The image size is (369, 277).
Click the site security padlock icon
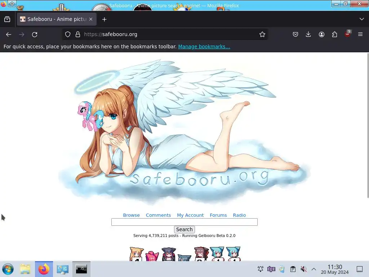pos(78,34)
